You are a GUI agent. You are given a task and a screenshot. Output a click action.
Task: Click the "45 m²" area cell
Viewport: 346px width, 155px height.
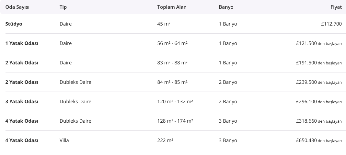point(164,24)
